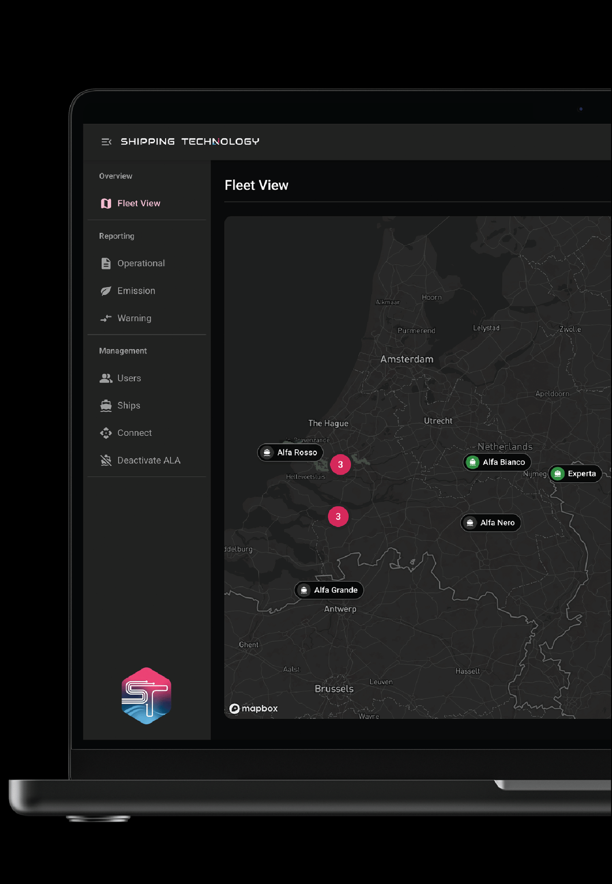Expand the lower pink cluster of 3 ships
The height and width of the screenshot is (884, 612).
pos(338,517)
